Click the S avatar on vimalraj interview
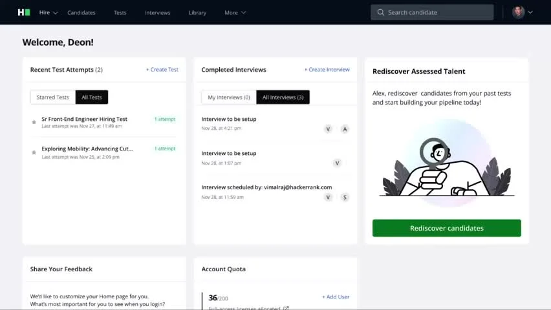The width and height of the screenshot is (551, 310). coord(345,198)
